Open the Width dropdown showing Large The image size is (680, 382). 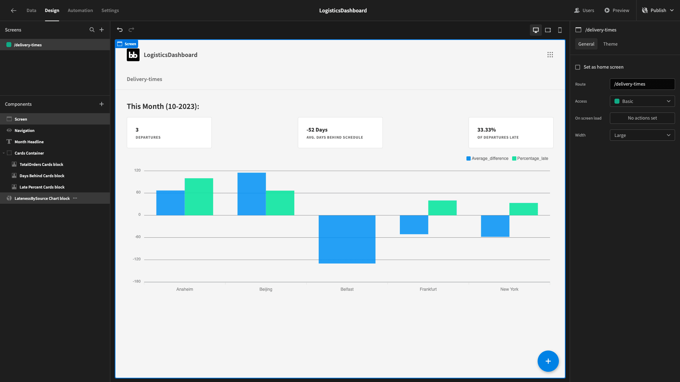pyautogui.click(x=642, y=135)
